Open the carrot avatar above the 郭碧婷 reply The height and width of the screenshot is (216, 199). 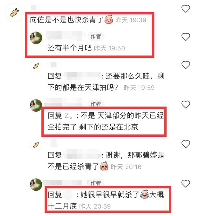tap(36, 145)
